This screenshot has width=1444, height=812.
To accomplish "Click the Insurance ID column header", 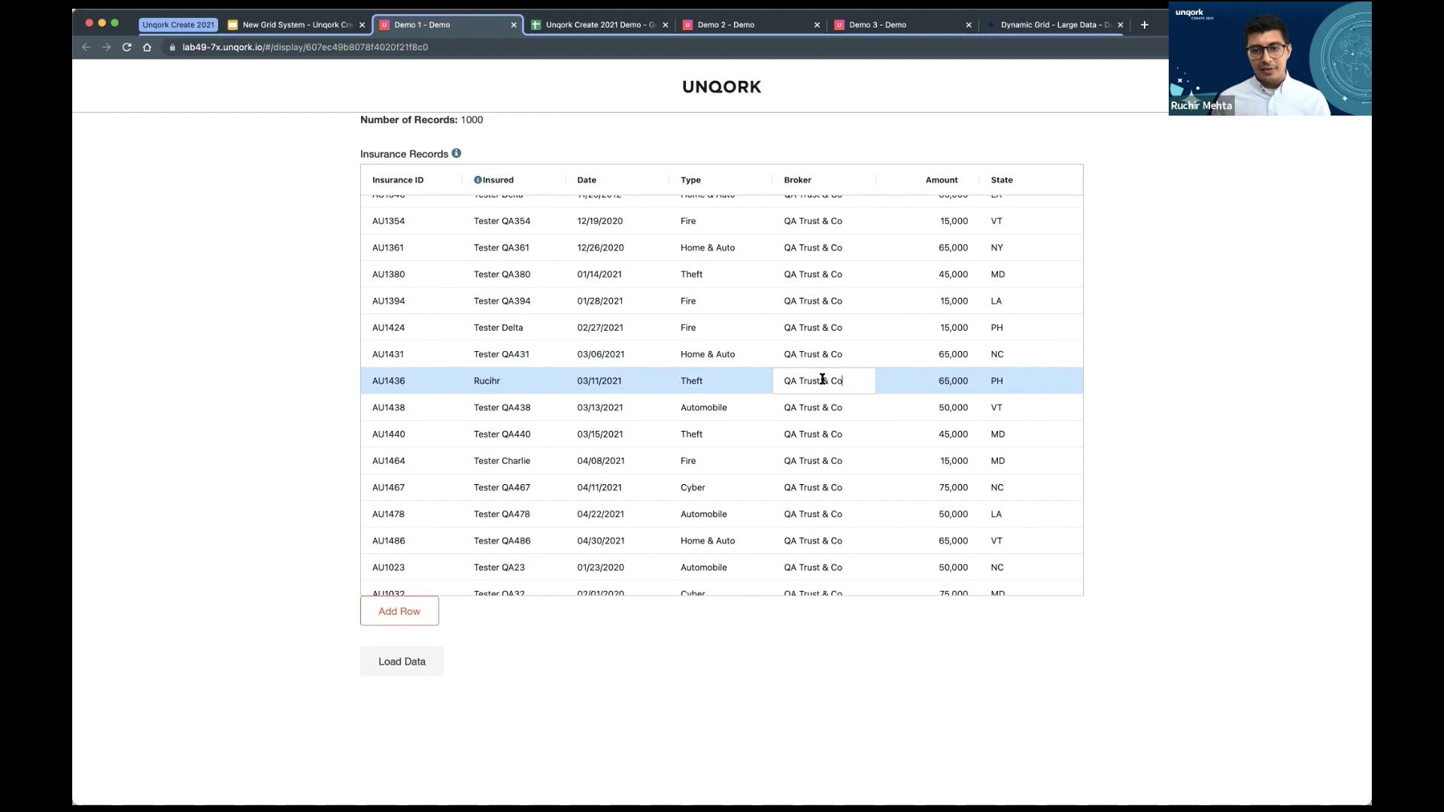I will [x=397, y=180].
